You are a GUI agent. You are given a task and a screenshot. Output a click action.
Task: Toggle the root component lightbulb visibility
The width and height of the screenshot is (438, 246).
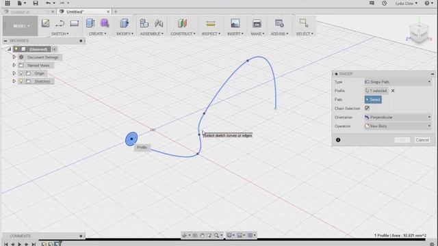click(x=16, y=49)
